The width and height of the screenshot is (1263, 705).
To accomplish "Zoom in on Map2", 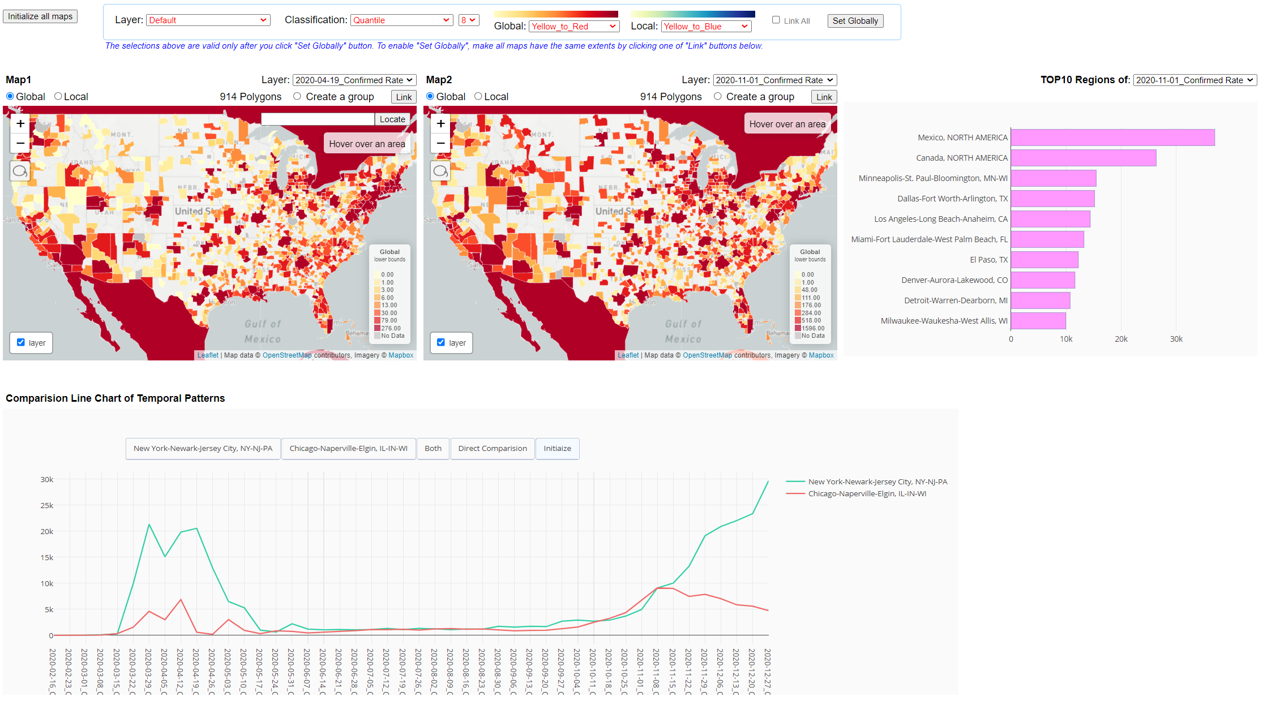I will pyautogui.click(x=440, y=123).
